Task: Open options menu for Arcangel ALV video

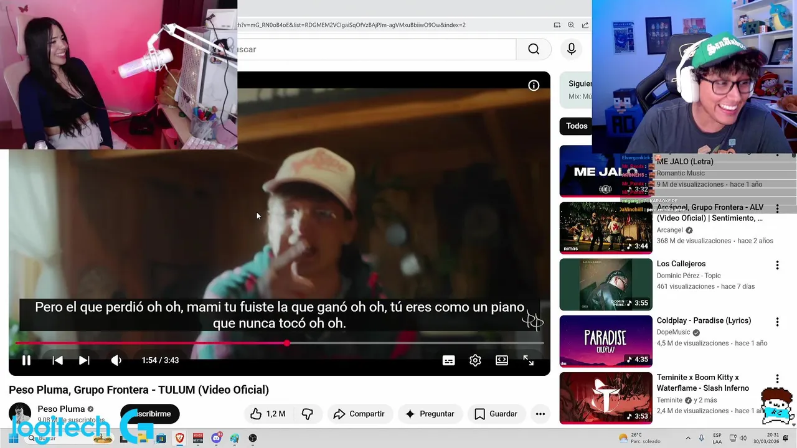Action: pyautogui.click(x=777, y=208)
